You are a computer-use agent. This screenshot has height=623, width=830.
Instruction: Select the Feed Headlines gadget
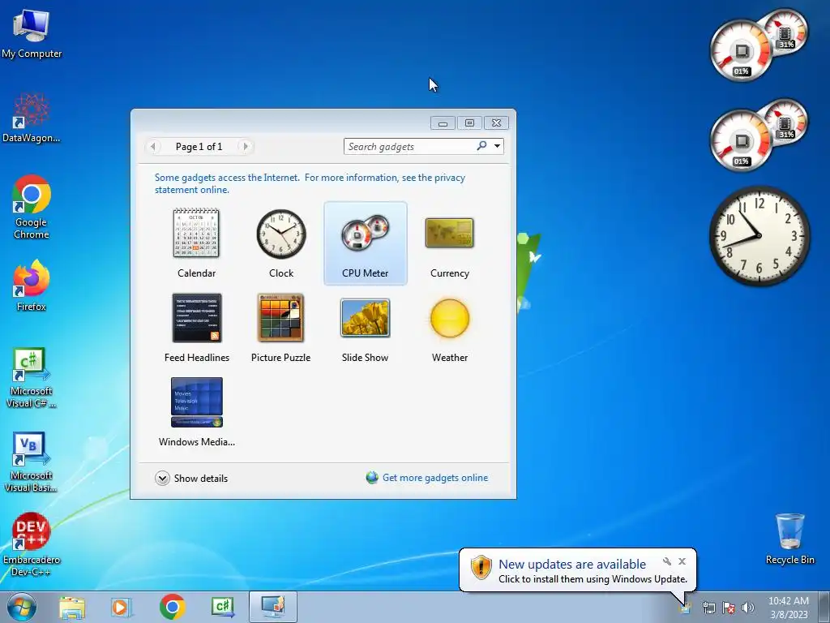click(x=196, y=318)
